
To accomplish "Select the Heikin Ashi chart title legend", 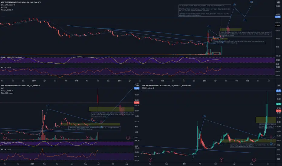I will [166, 86].
